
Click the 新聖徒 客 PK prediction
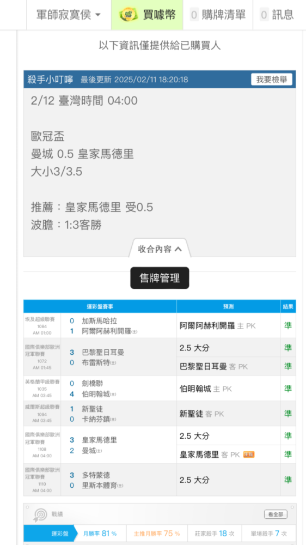pos(201,414)
